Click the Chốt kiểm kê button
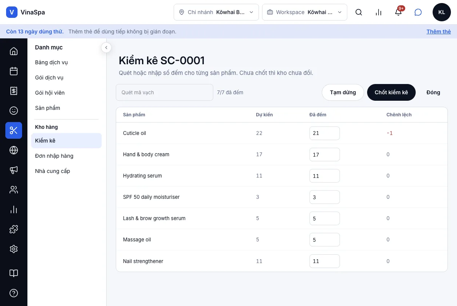The width and height of the screenshot is (457, 306). click(x=391, y=92)
